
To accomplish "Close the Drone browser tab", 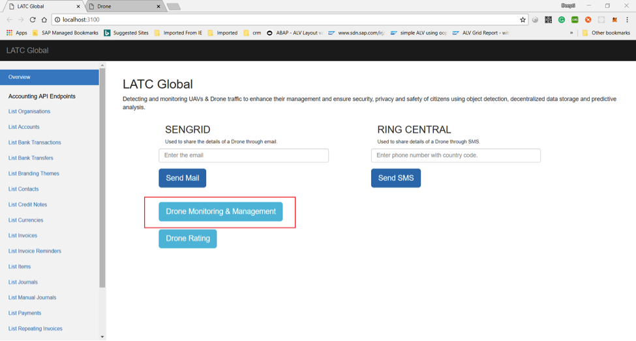I will [x=159, y=7].
